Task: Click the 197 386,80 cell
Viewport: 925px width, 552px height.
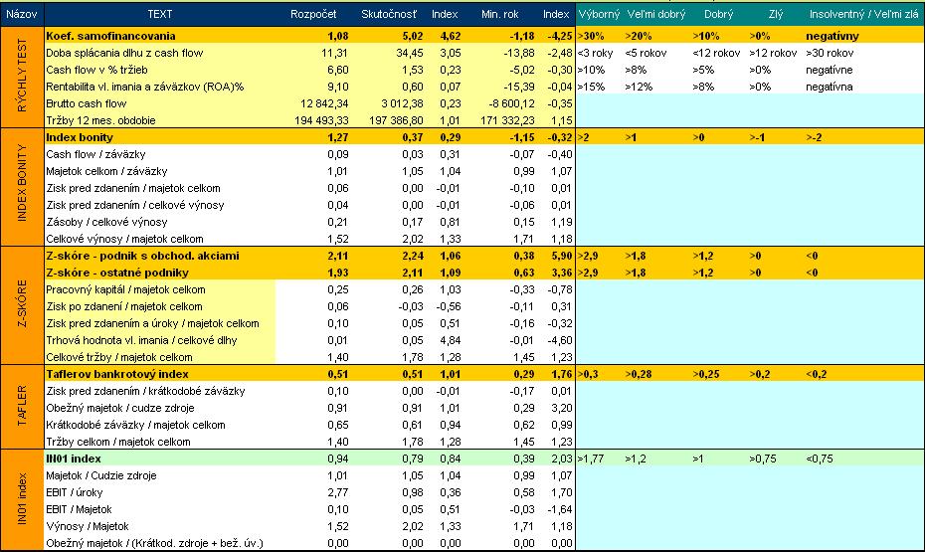Action: (397, 120)
